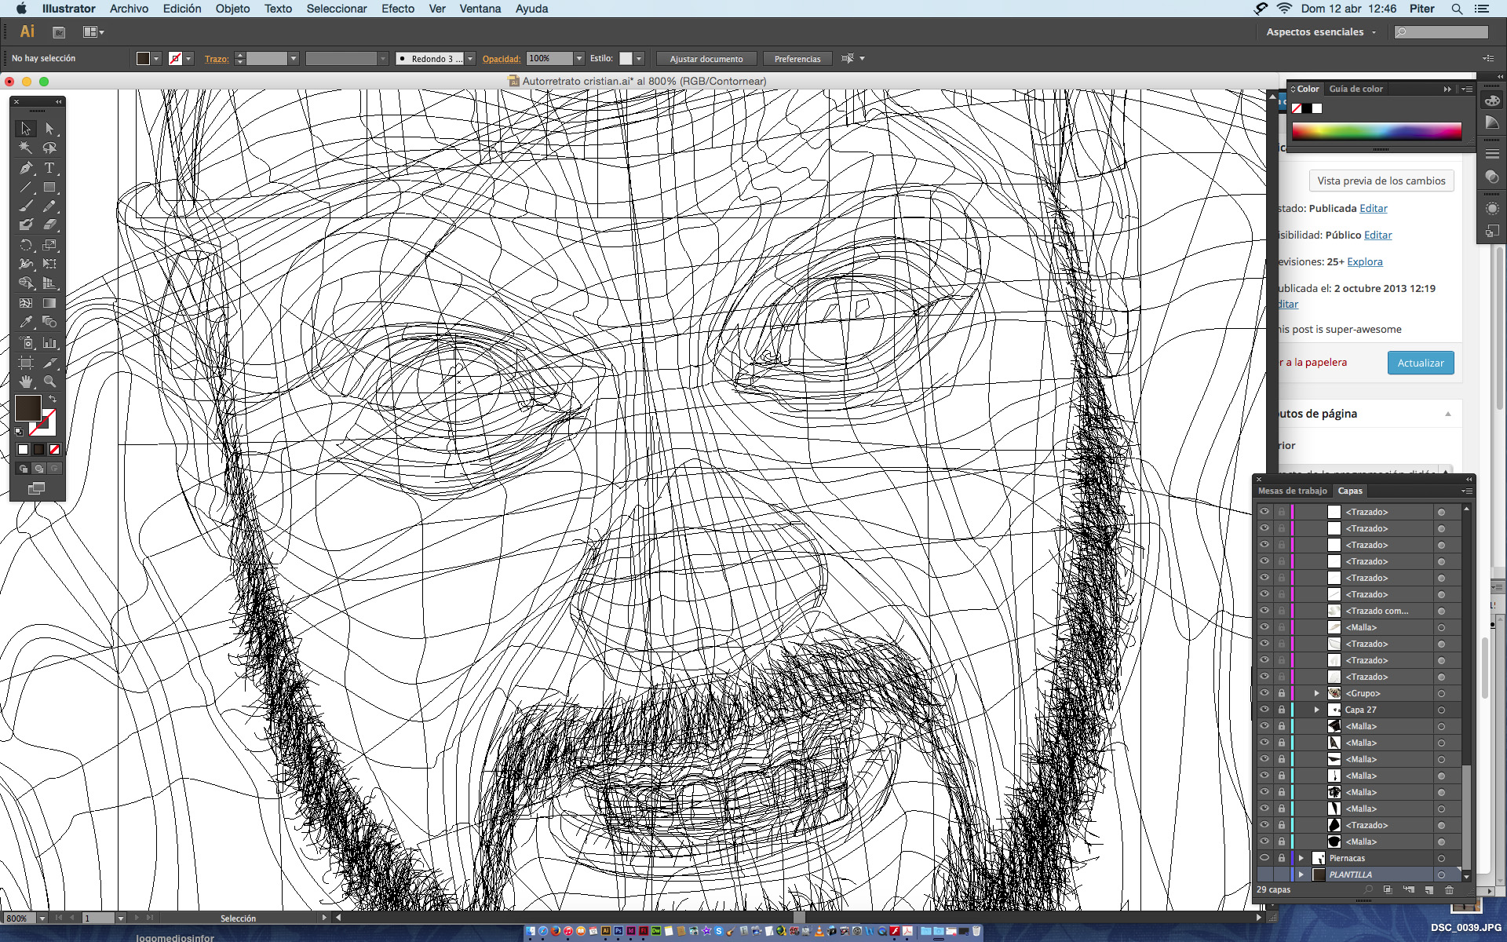Select the Magic Wand tool
Screen dimensions: 1507x942
26,148
